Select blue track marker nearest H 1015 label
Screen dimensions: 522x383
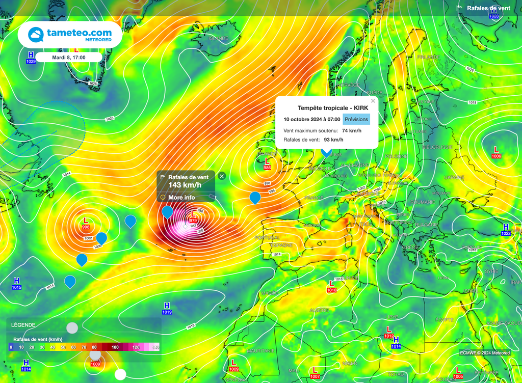coord(70,281)
